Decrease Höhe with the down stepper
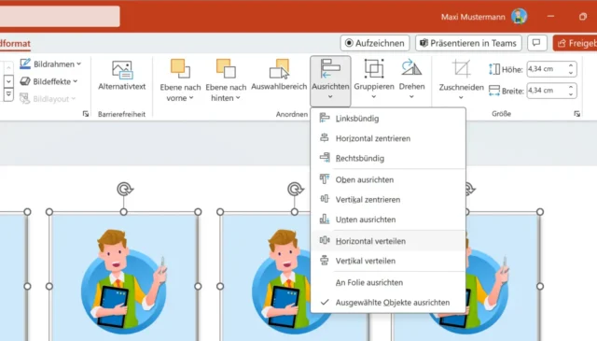The image size is (597, 341). click(571, 73)
